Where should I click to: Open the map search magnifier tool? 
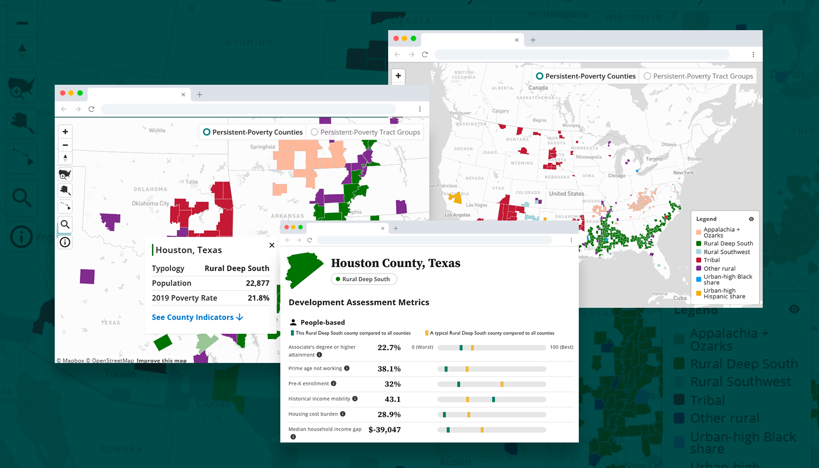[x=65, y=225]
